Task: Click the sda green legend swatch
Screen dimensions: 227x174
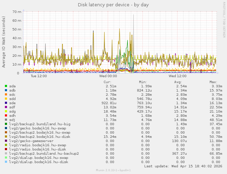Action: tap(6, 86)
